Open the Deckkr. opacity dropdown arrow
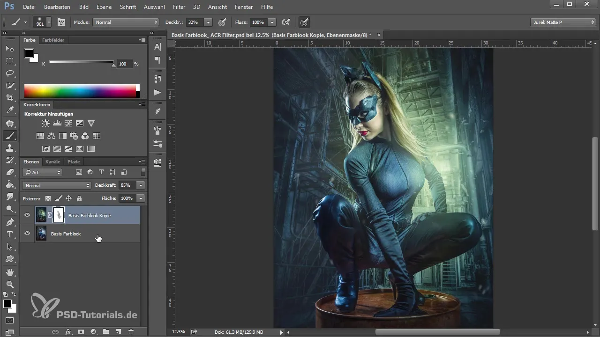This screenshot has height=337, width=600. (209, 22)
